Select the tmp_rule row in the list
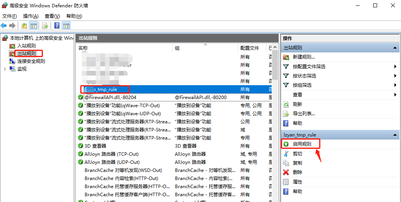Screen dimensions: 401x202 click(x=174, y=89)
